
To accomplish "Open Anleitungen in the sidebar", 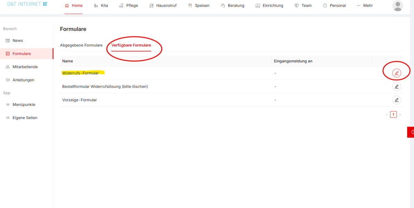I will 20,80.
